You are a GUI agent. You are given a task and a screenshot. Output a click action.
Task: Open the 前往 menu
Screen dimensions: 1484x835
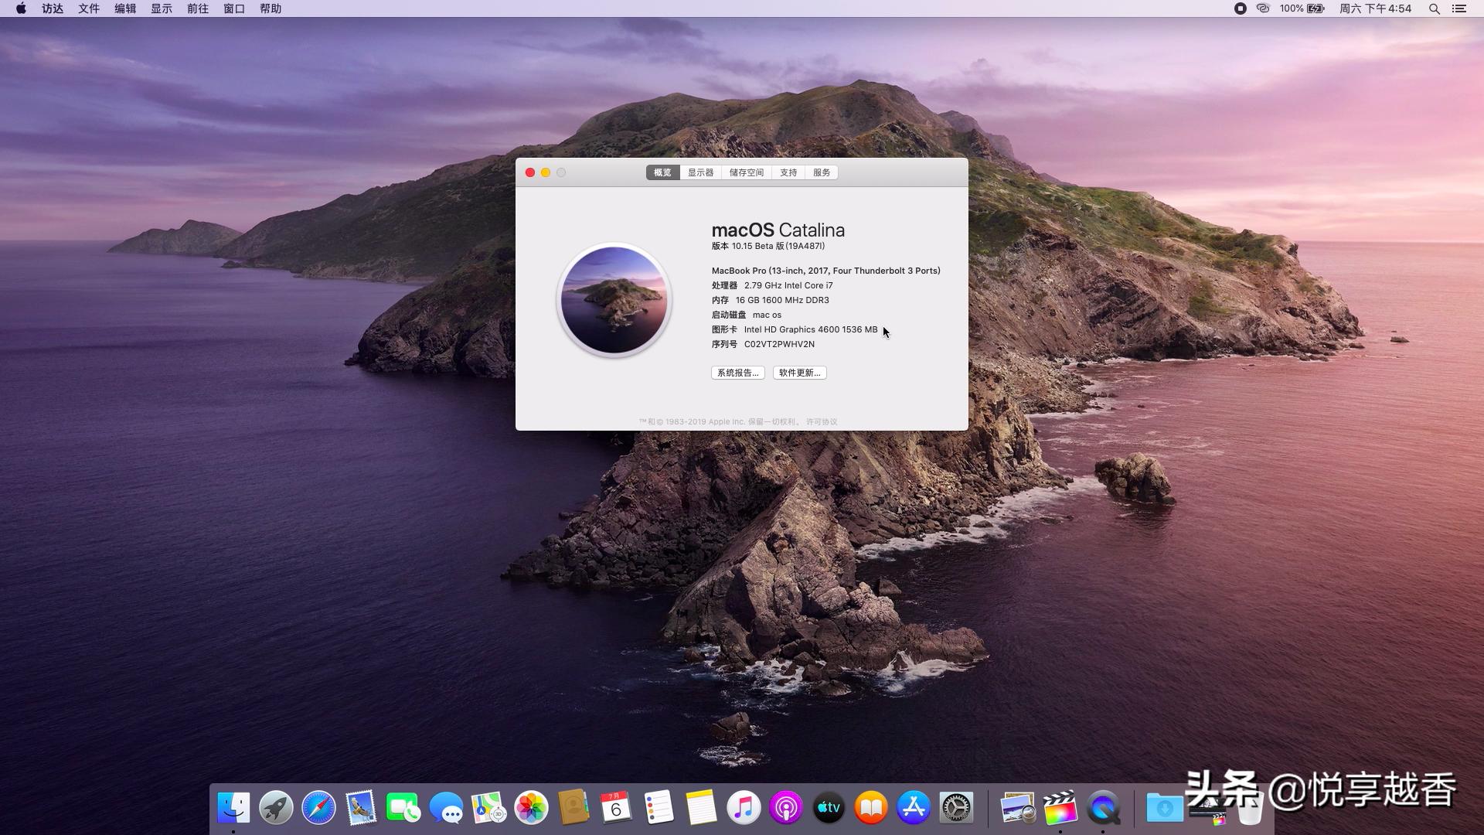point(197,9)
